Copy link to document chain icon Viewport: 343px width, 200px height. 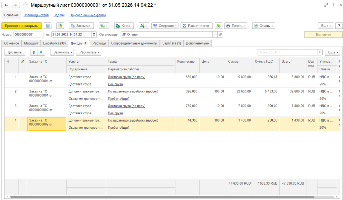click(x=326, y=5)
